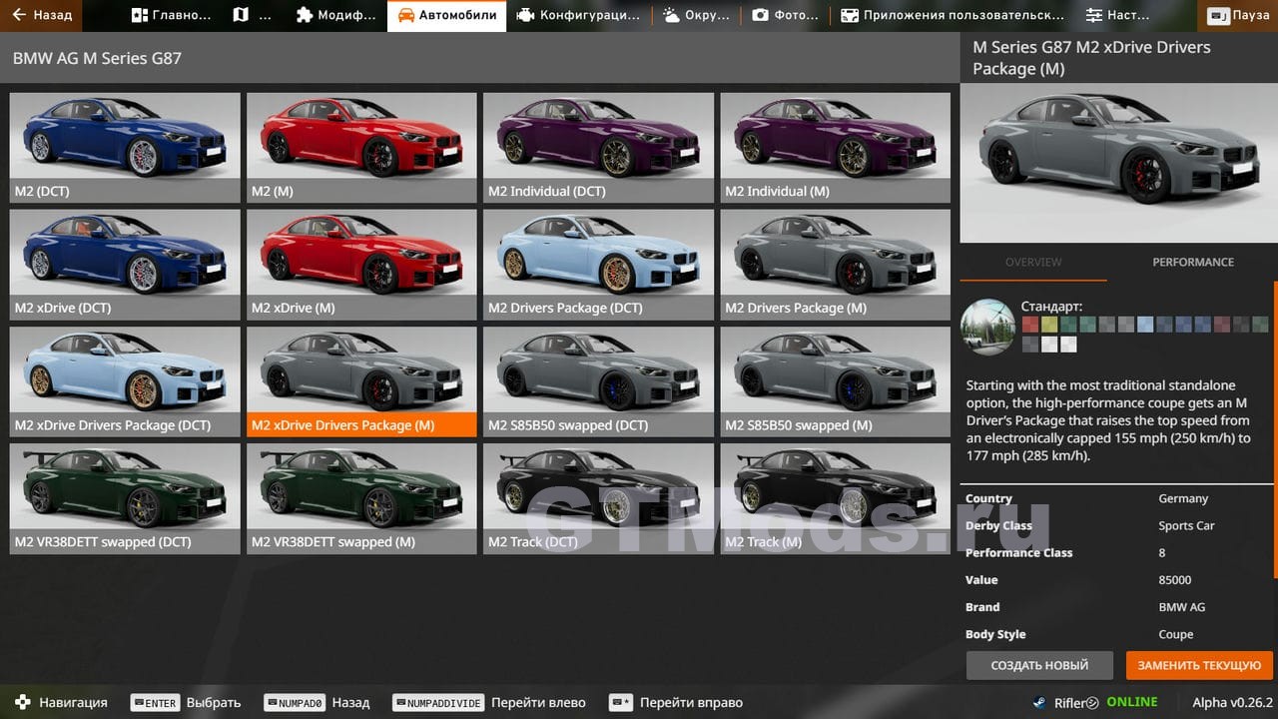Pick the M2 Track (DCT) black car
The height and width of the screenshot is (719, 1278).
coord(598,499)
